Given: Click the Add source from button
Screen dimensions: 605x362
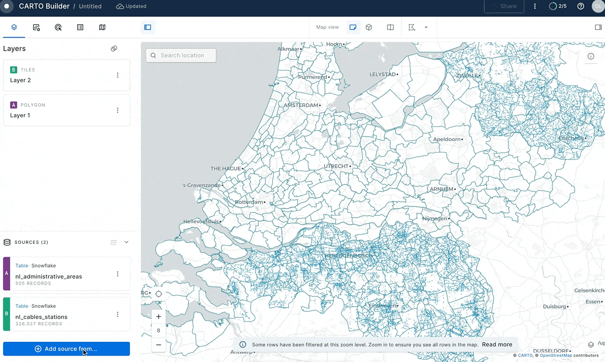Looking at the screenshot, I should click(x=66, y=349).
